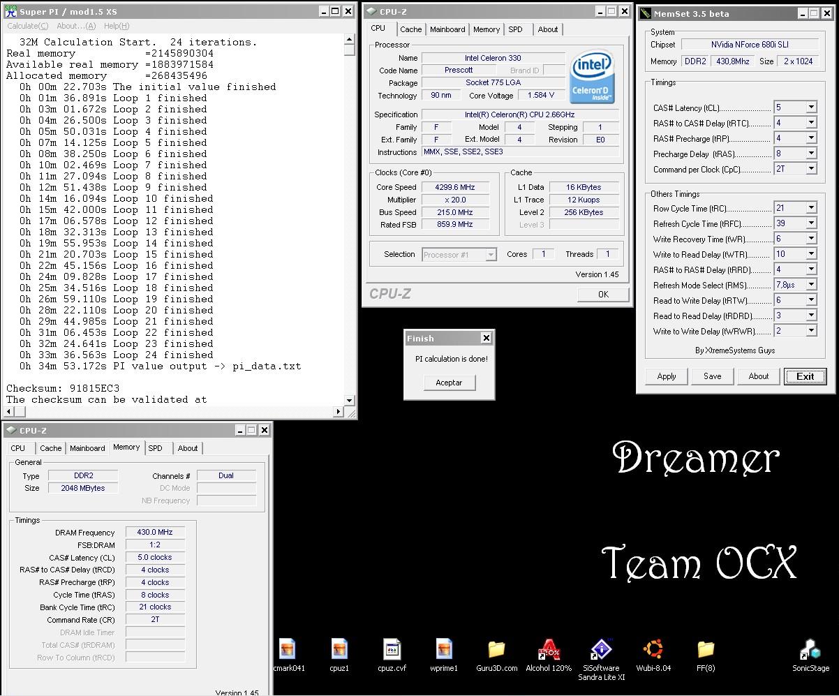The height and width of the screenshot is (696, 839).
Task: Click the Super PI title bar icon
Action: [11, 10]
